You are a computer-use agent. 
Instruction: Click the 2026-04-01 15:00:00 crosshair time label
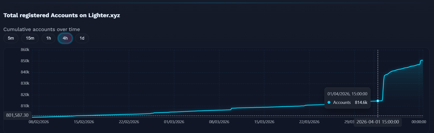(x=378, y=122)
